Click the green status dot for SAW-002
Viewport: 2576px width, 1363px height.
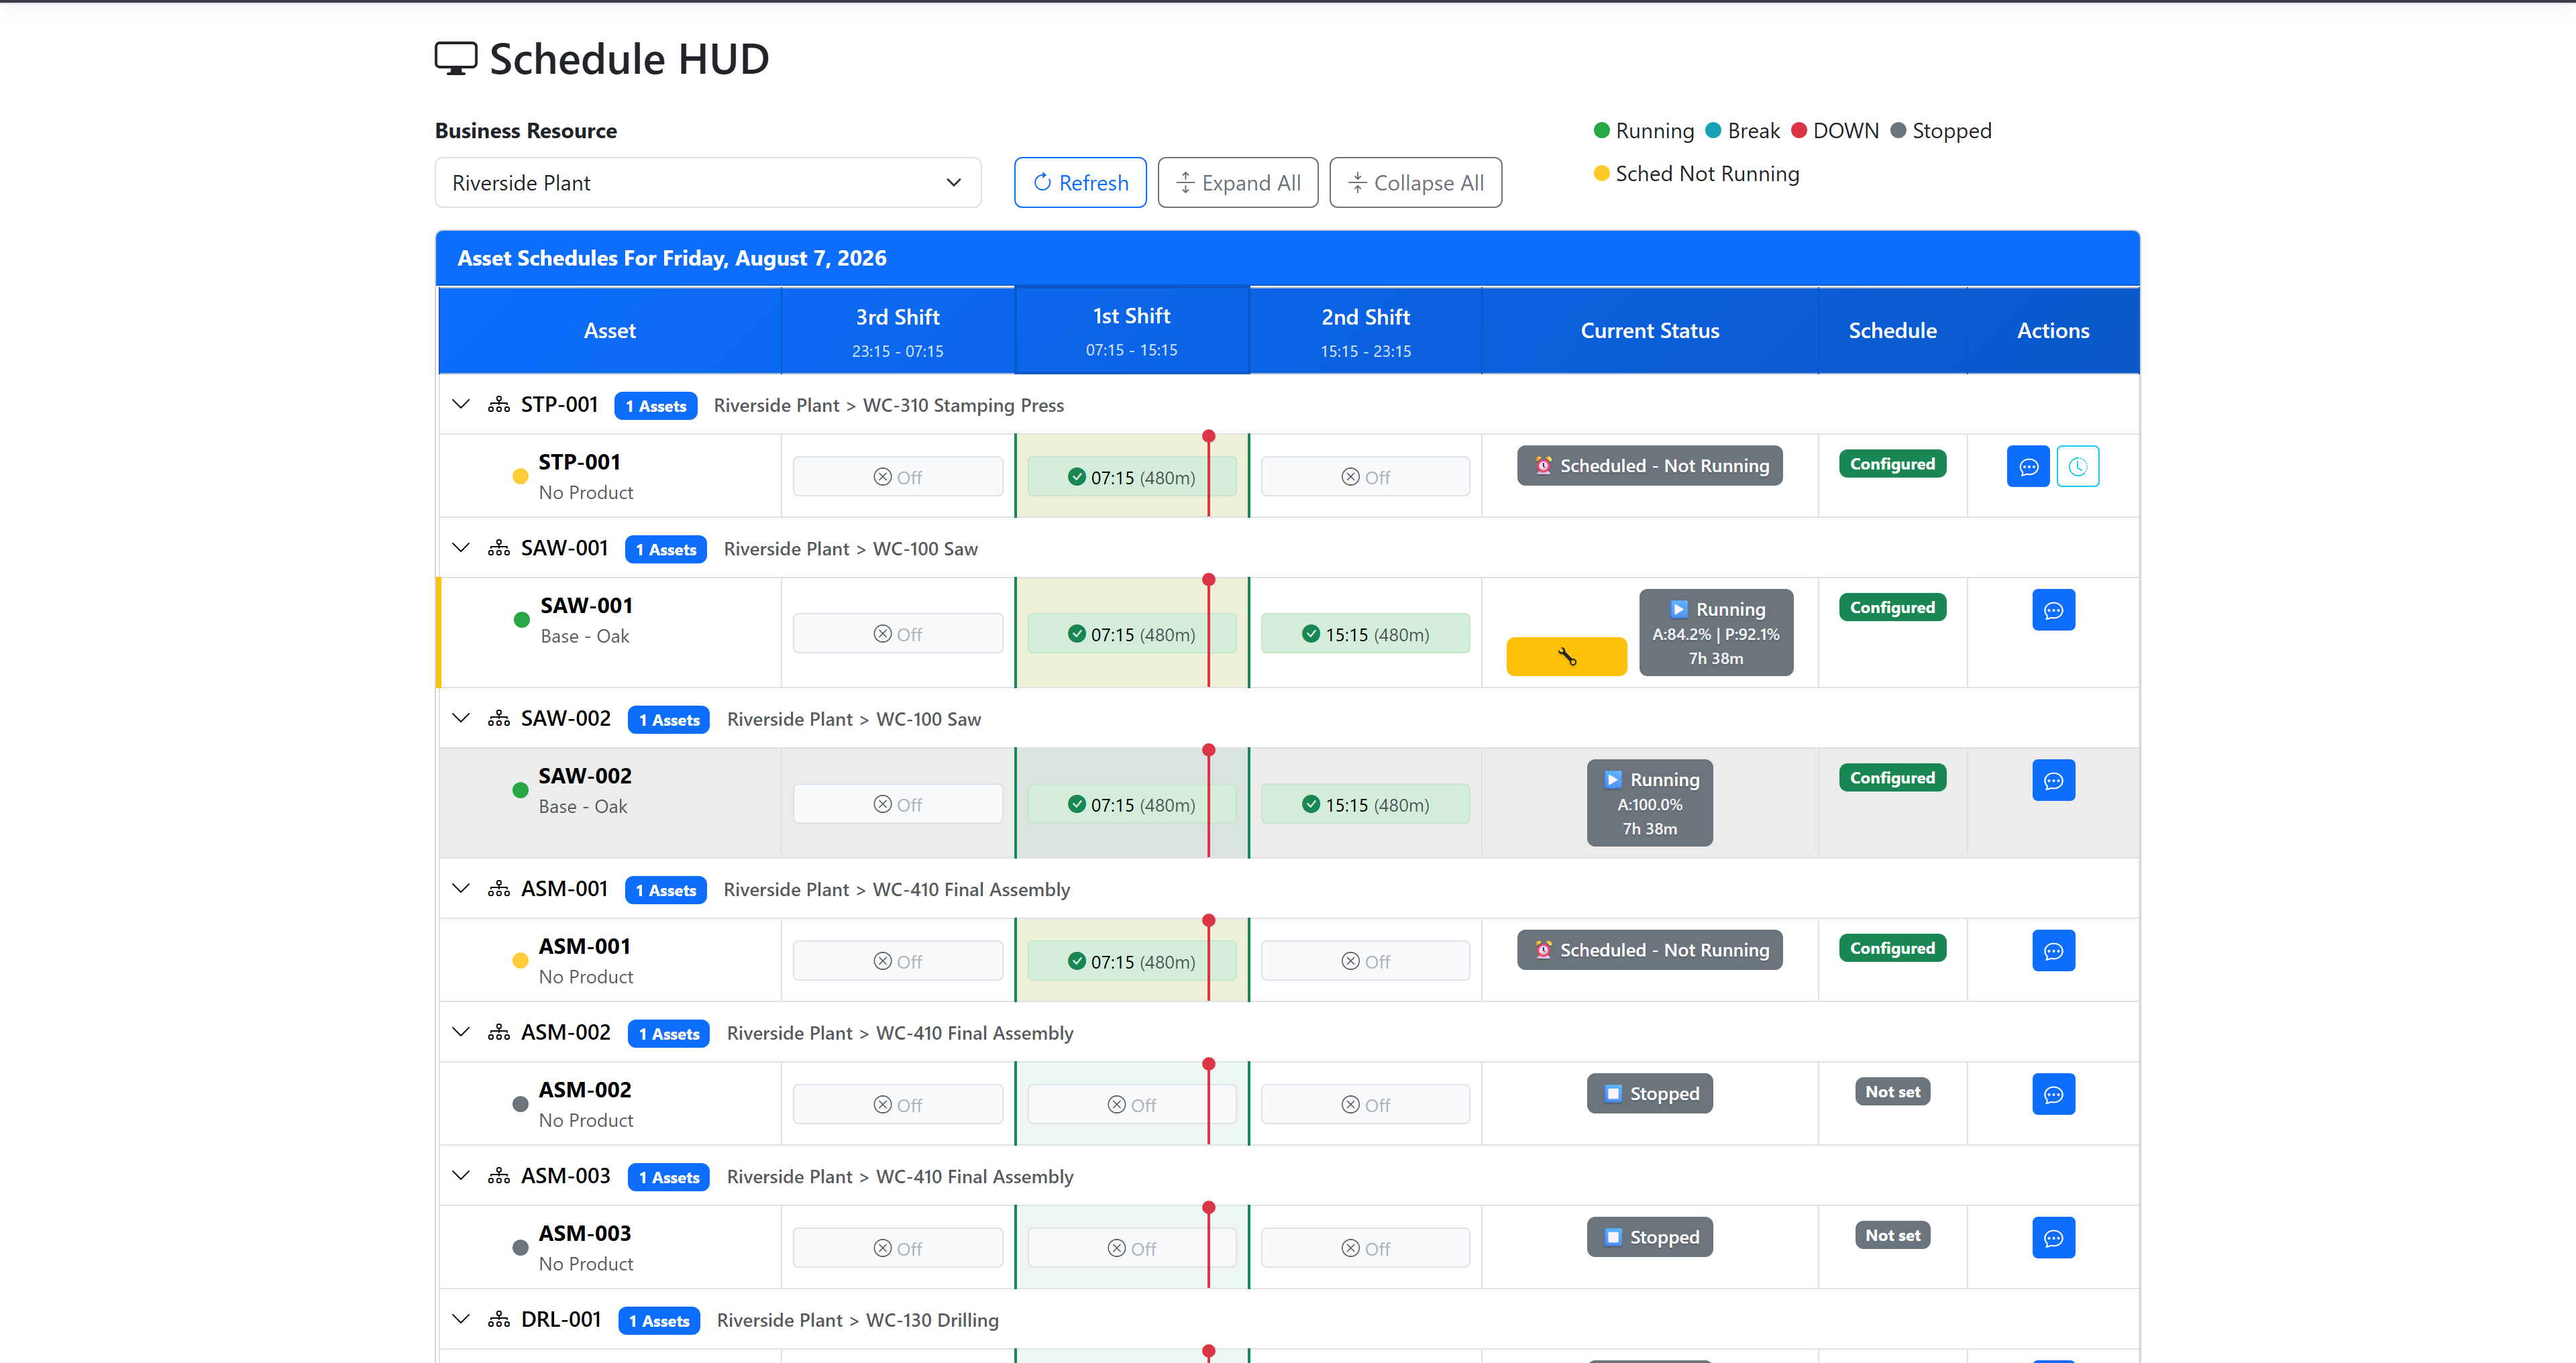click(x=520, y=790)
